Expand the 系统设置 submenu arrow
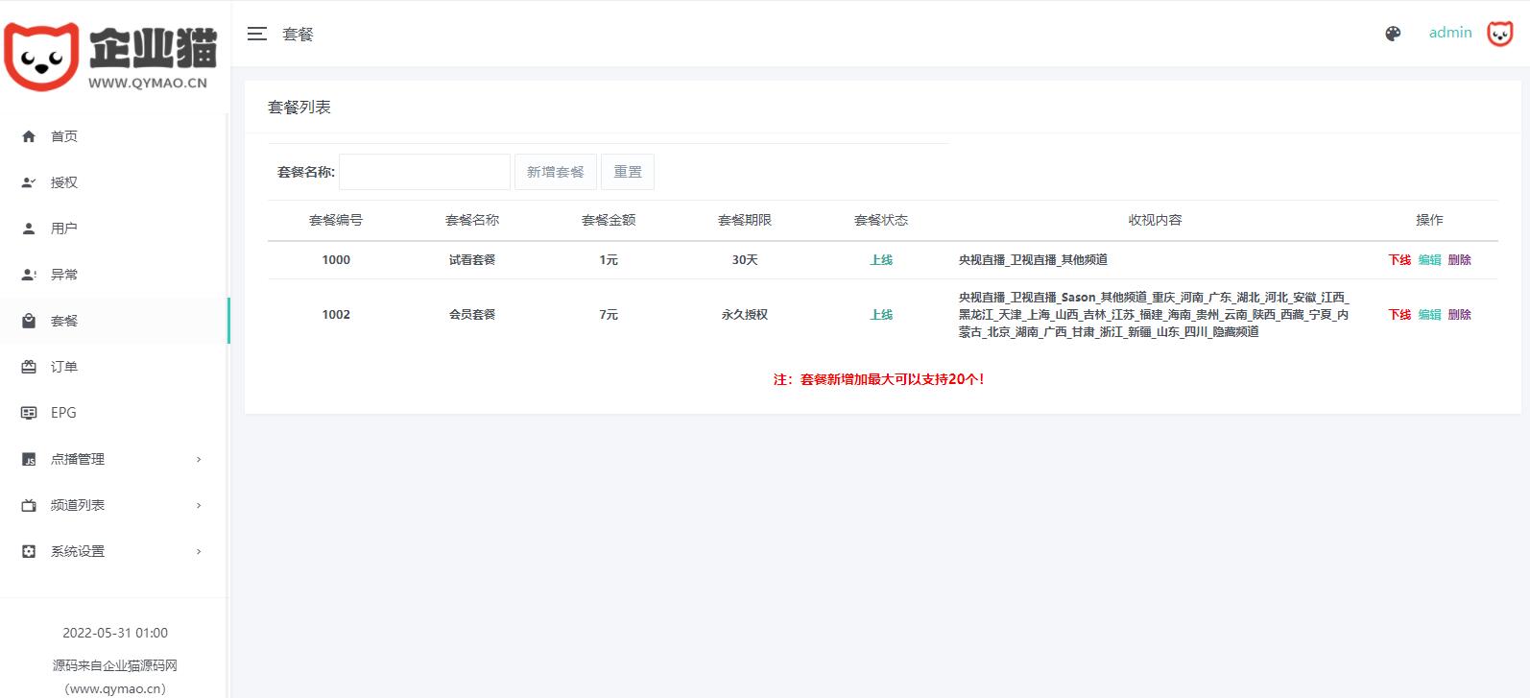 (x=199, y=551)
